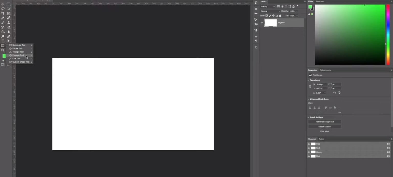
Task: Select the Healing Brush tool
Action: (x=9, y=18)
